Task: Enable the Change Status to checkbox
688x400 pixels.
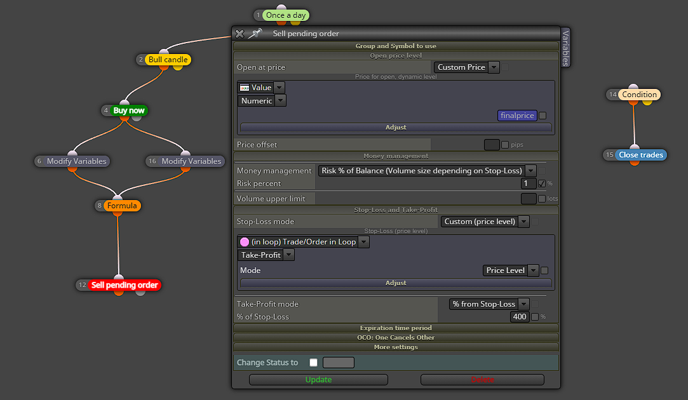Action: [x=313, y=363]
